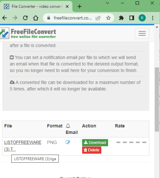Click the green Download button
Screen dimensions: 160x178
(x=95, y=142)
